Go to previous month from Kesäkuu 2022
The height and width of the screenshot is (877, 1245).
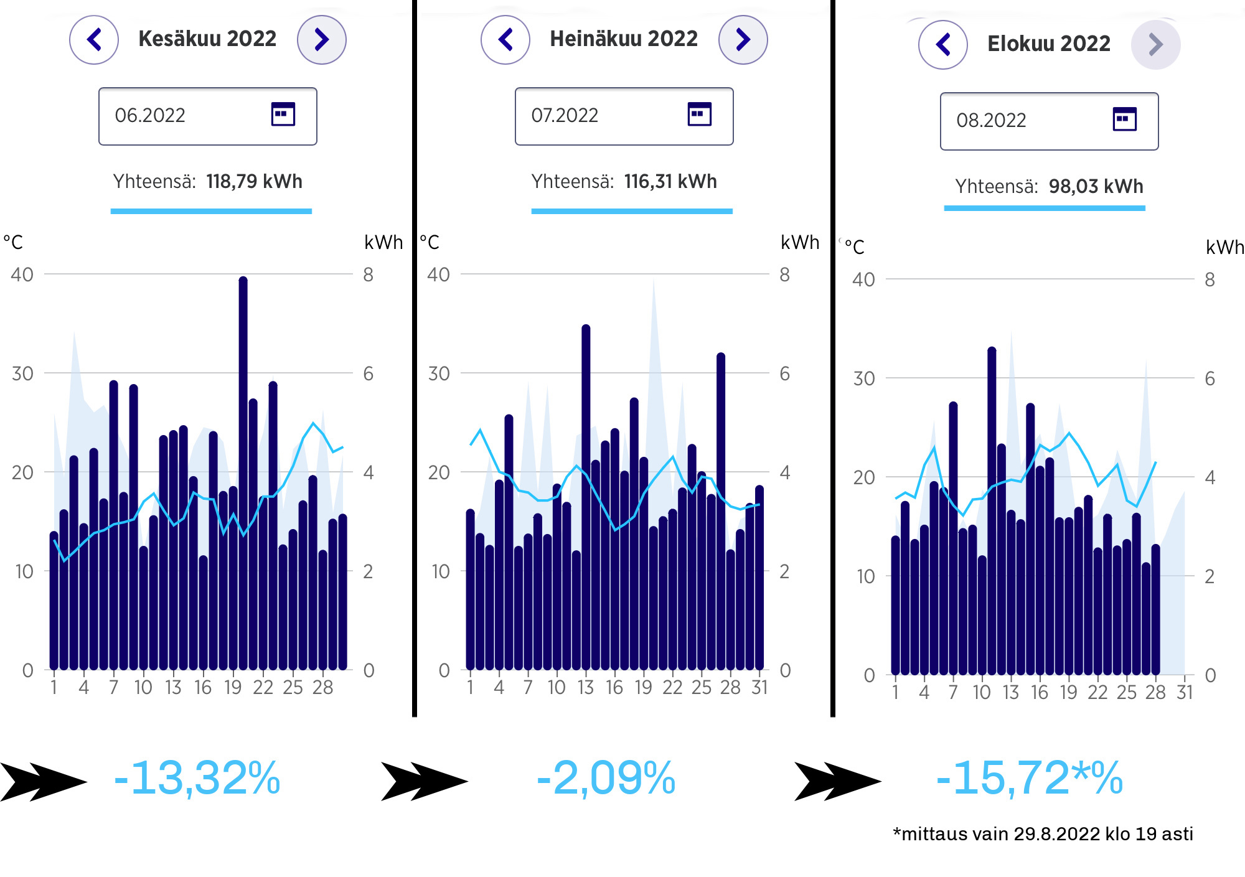[x=94, y=40]
